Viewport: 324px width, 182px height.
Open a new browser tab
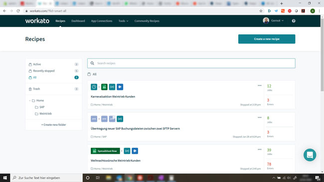(282, 3)
